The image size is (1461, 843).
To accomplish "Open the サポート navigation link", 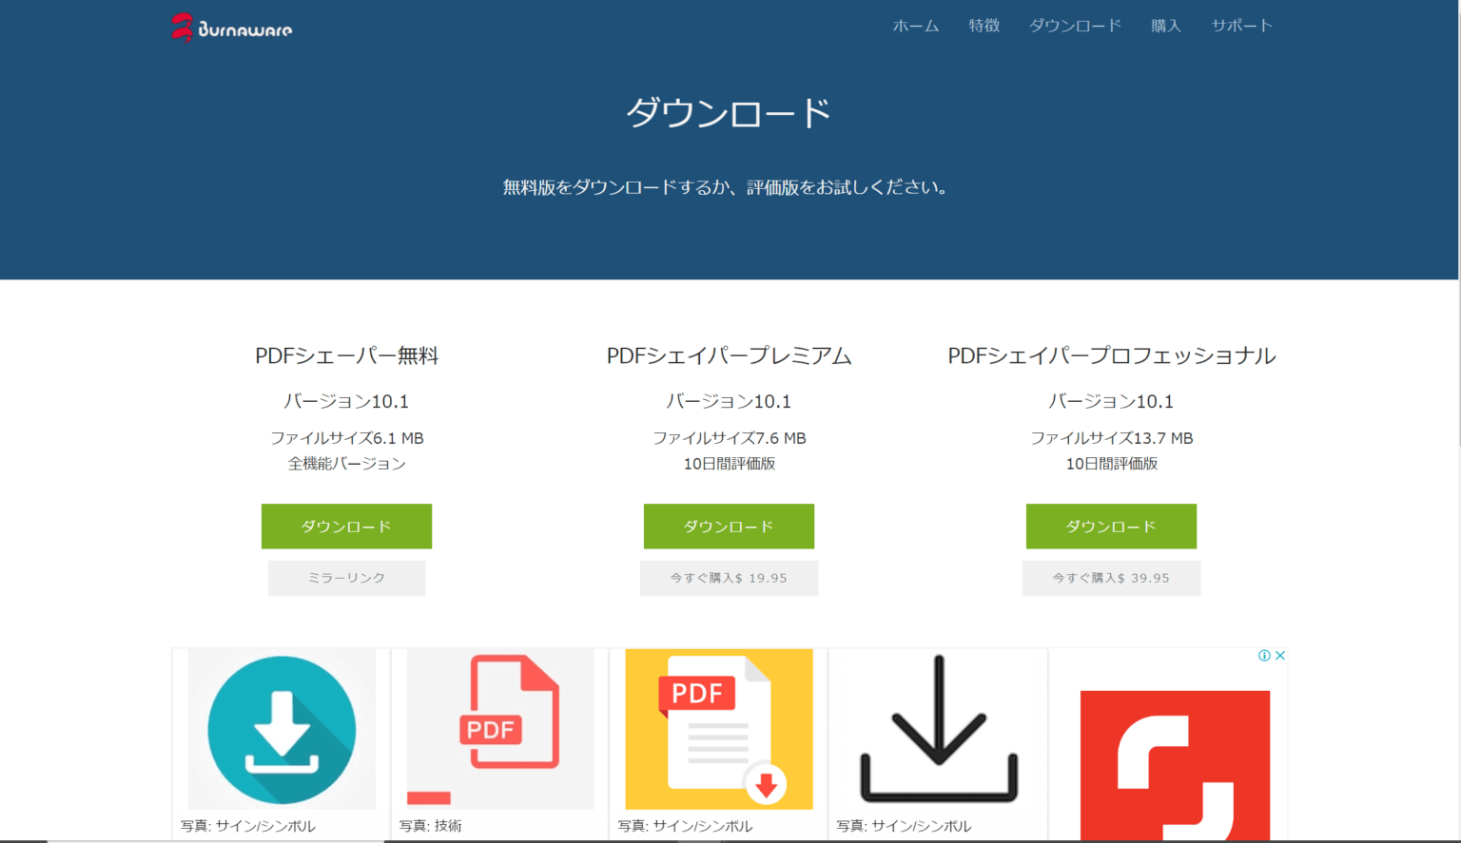I will (x=1242, y=26).
